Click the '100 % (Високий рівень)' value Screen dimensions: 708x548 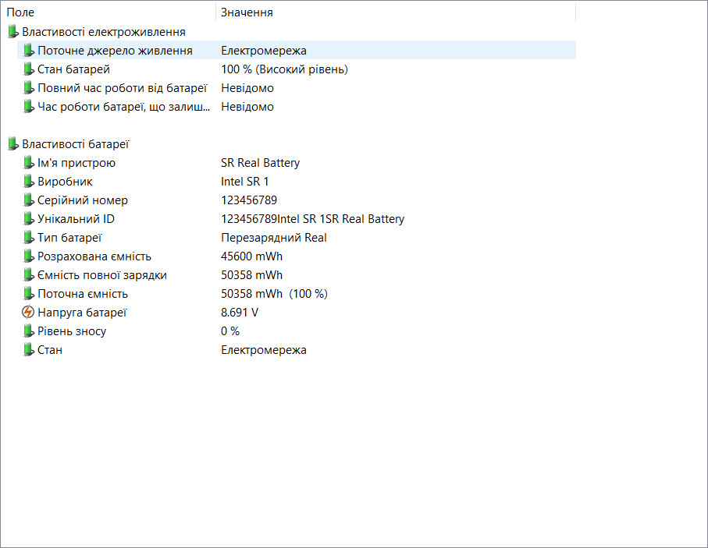click(284, 69)
